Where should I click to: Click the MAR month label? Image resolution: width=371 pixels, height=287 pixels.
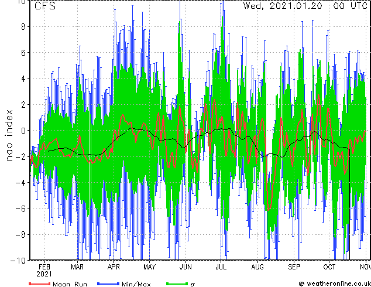pos(77,267)
